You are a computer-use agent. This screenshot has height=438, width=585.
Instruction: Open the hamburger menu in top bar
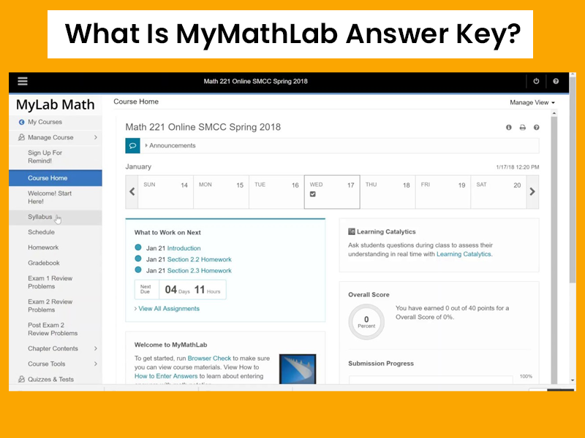(23, 82)
